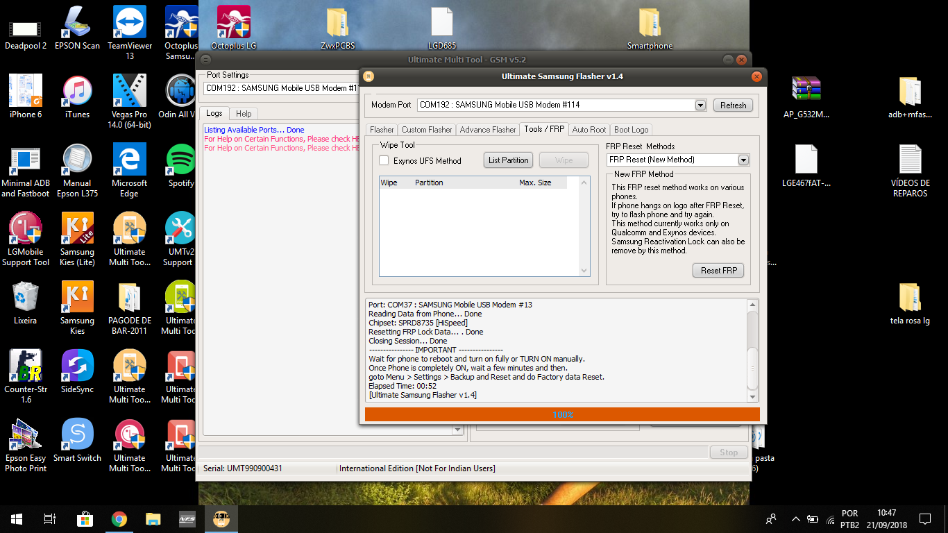Switch to the Custom Flasher tab
Screen dimensions: 948x533
click(427, 130)
